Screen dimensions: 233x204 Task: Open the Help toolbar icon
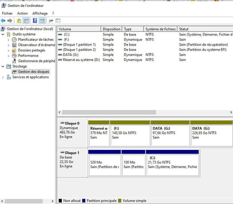tap(35, 21)
